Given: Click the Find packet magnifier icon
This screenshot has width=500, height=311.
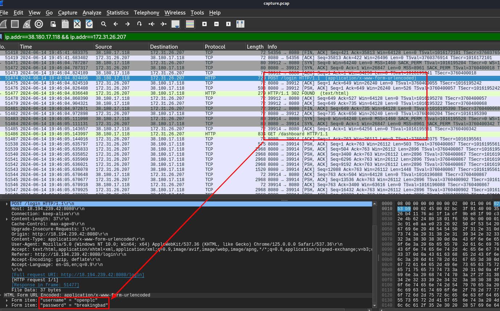Looking at the screenshot, I should pos(104,24).
